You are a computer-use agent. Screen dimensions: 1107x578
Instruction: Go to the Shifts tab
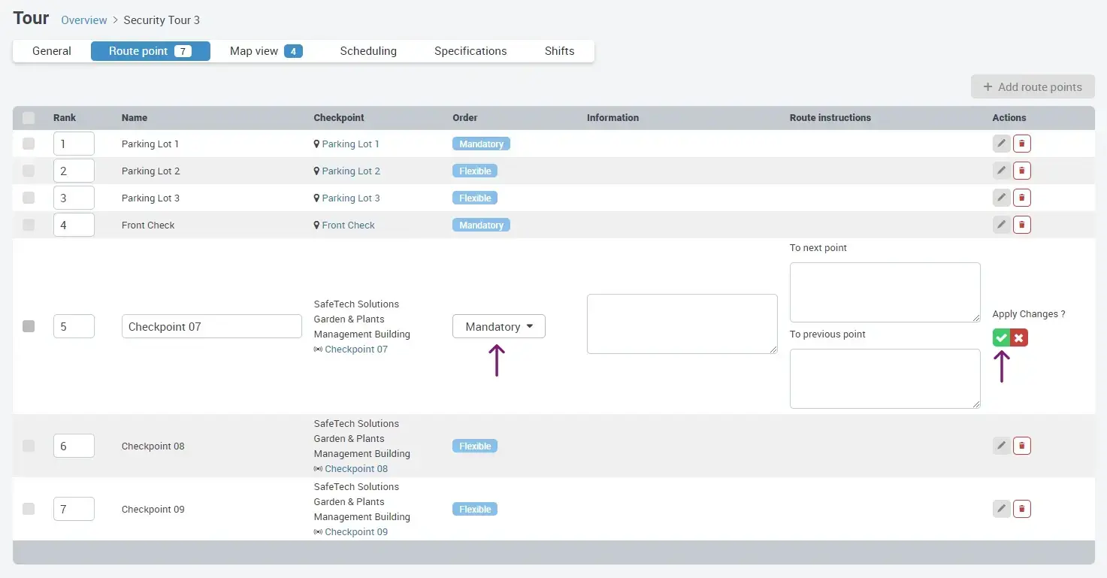pos(559,51)
